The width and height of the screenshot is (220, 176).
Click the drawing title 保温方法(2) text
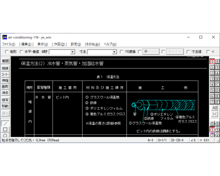[x=33, y=63]
